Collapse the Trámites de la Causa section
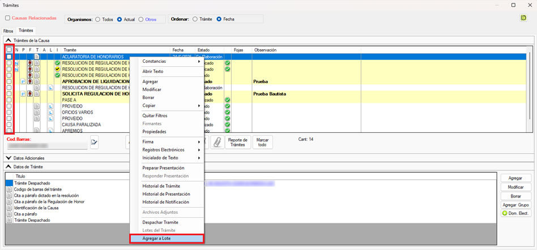This screenshot has width=537, height=250. pyautogui.click(x=8, y=40)
